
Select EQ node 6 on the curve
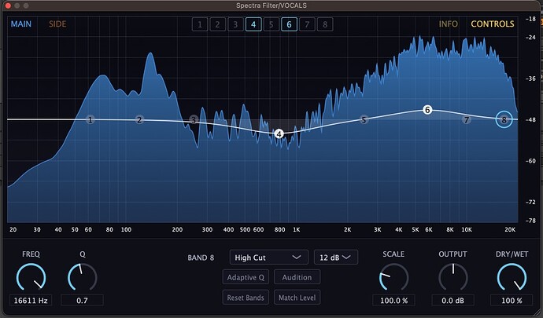tap(427, 110)
